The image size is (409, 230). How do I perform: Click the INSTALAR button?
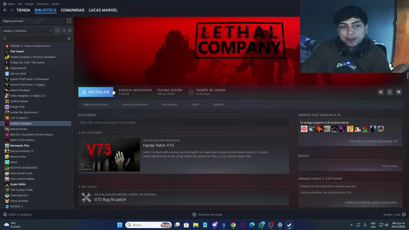click(96, 92)
